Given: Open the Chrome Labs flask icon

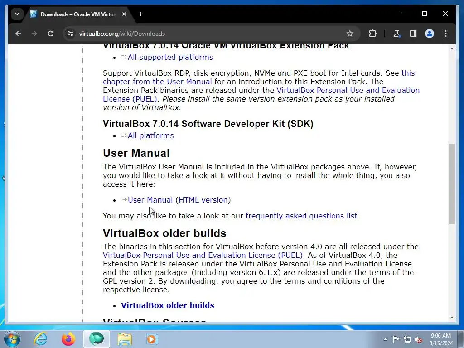Looking at the screenshot, I should coord(396,34).
